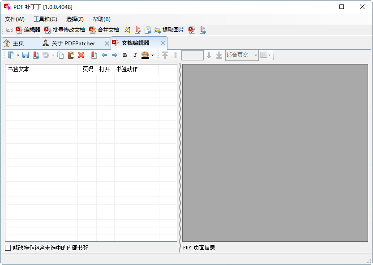
Task: Open the 选择(Z) menu
Action: pos(75,19)
